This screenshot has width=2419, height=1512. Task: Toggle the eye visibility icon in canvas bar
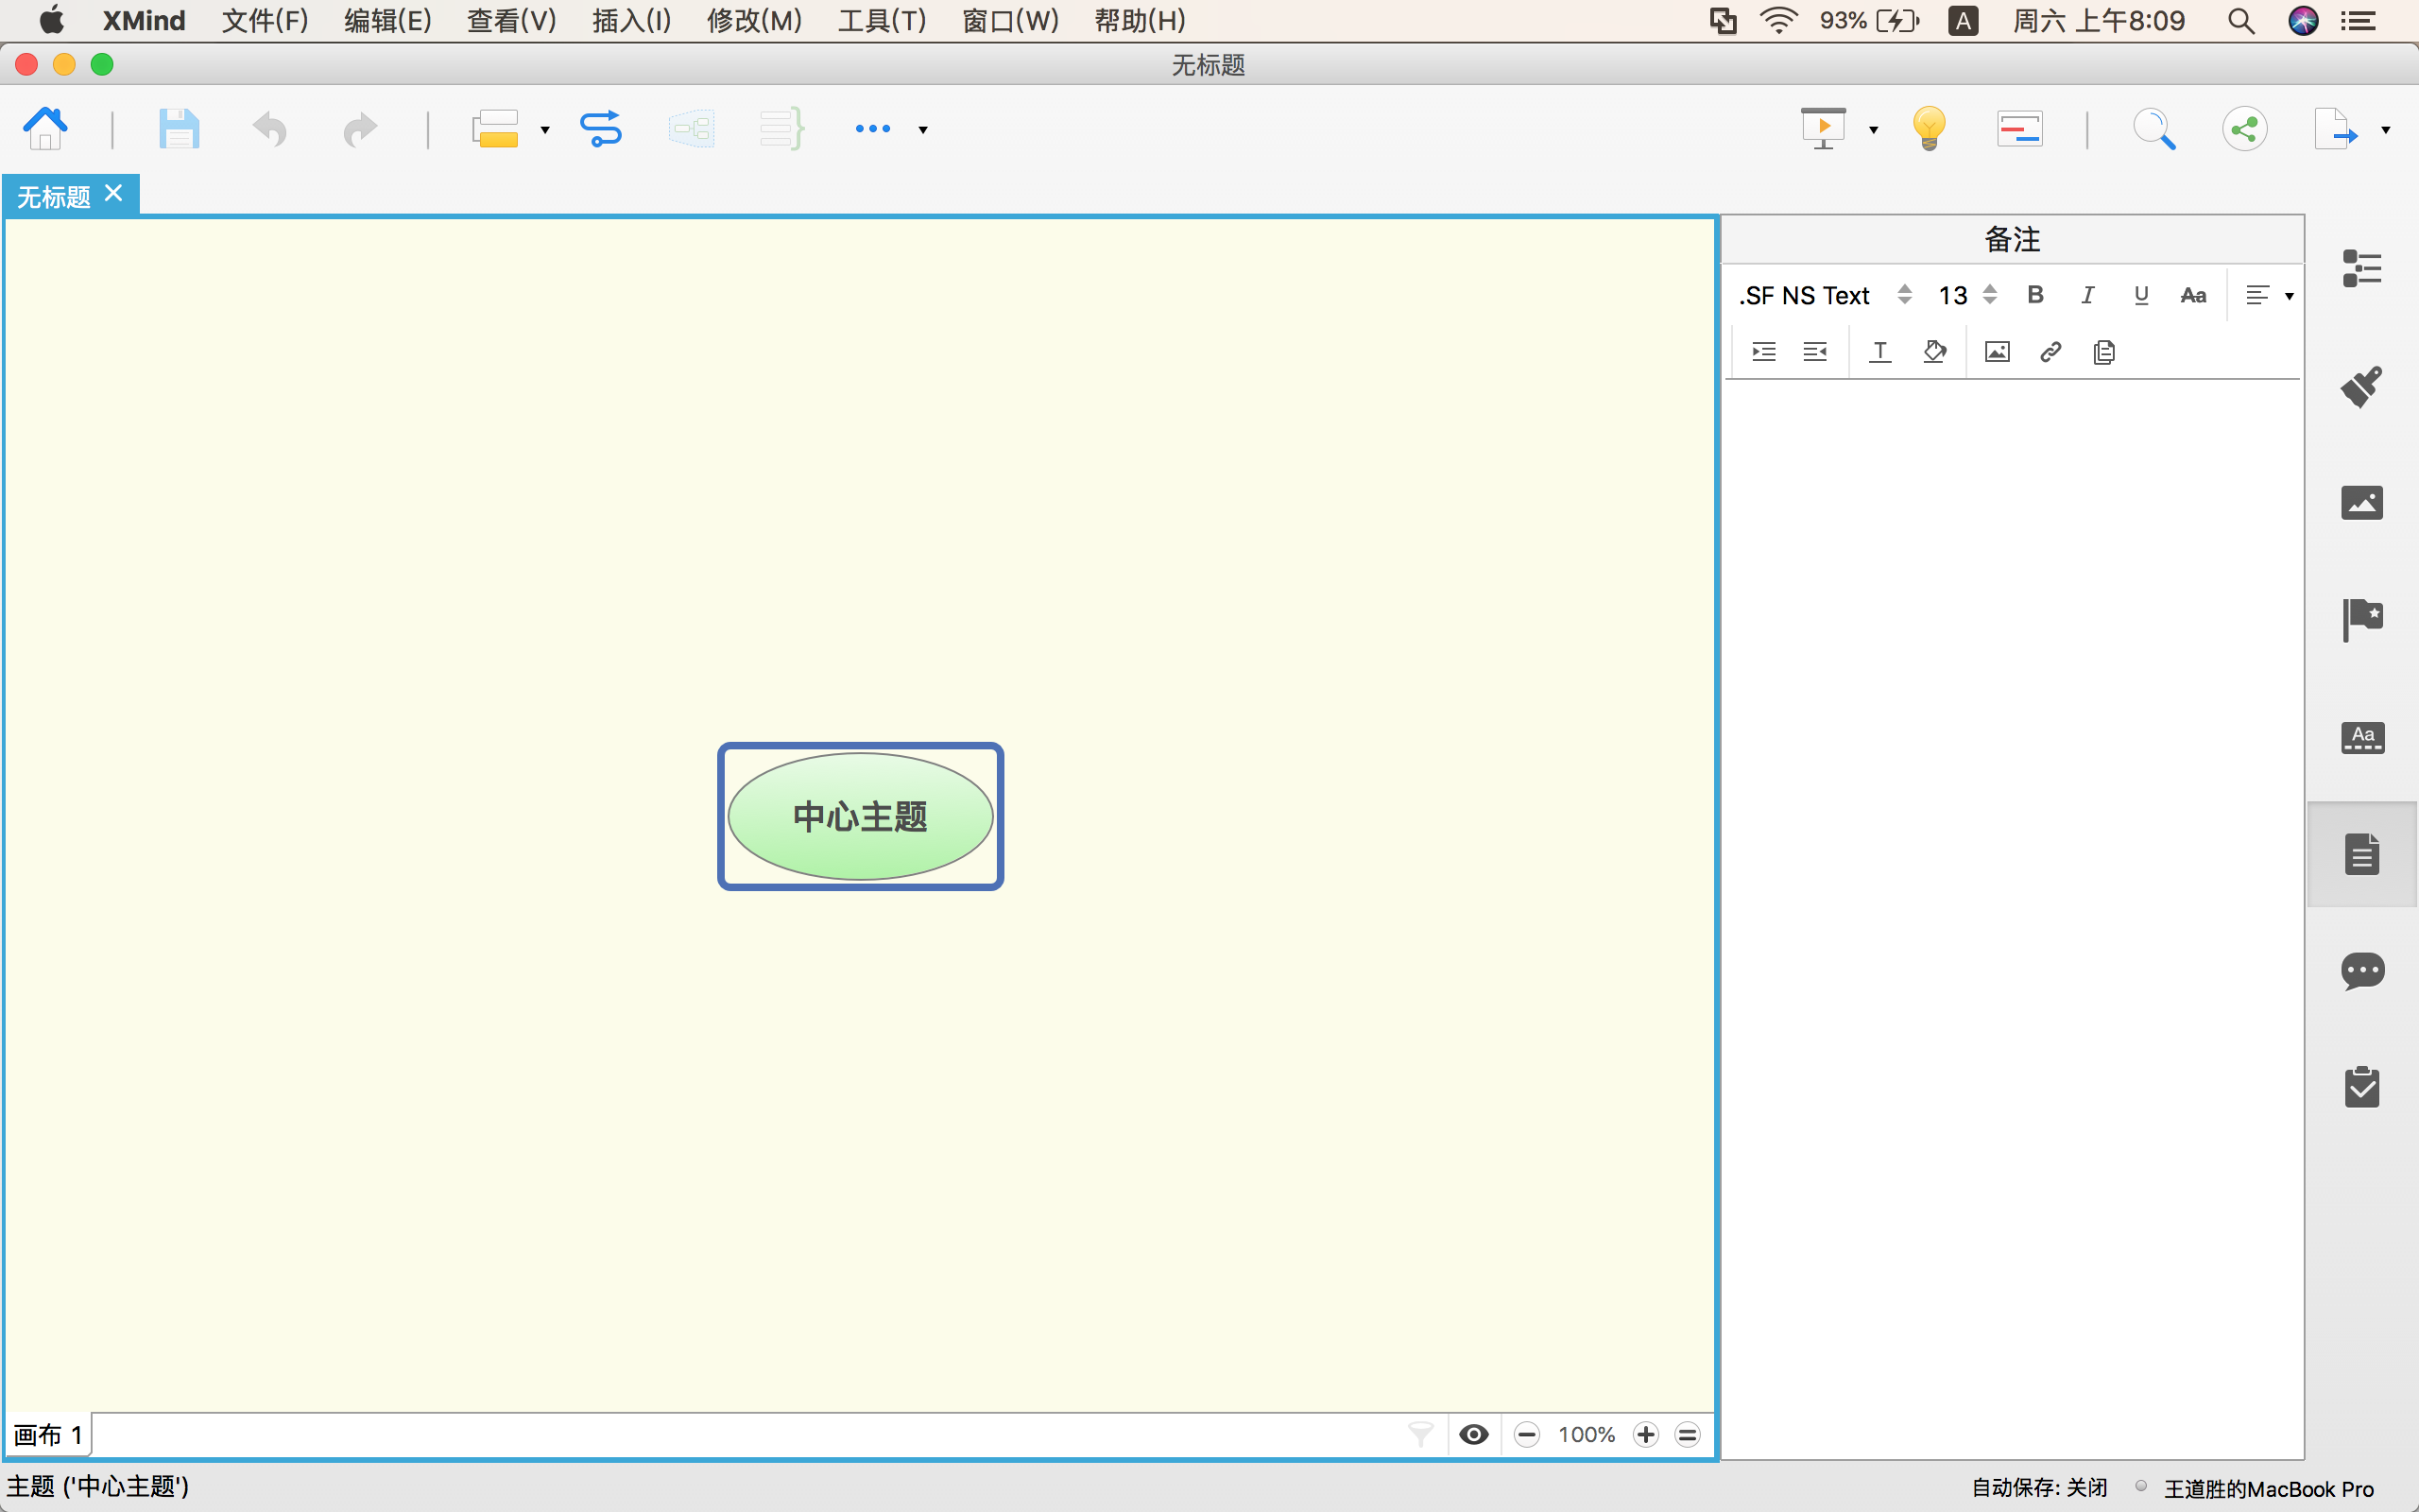(x=1473, y=1435)
